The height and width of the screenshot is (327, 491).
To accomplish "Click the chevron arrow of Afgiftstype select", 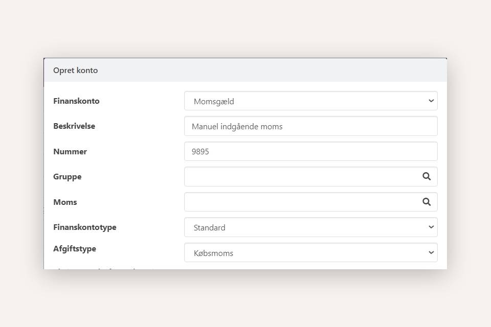I will [431, 252].
